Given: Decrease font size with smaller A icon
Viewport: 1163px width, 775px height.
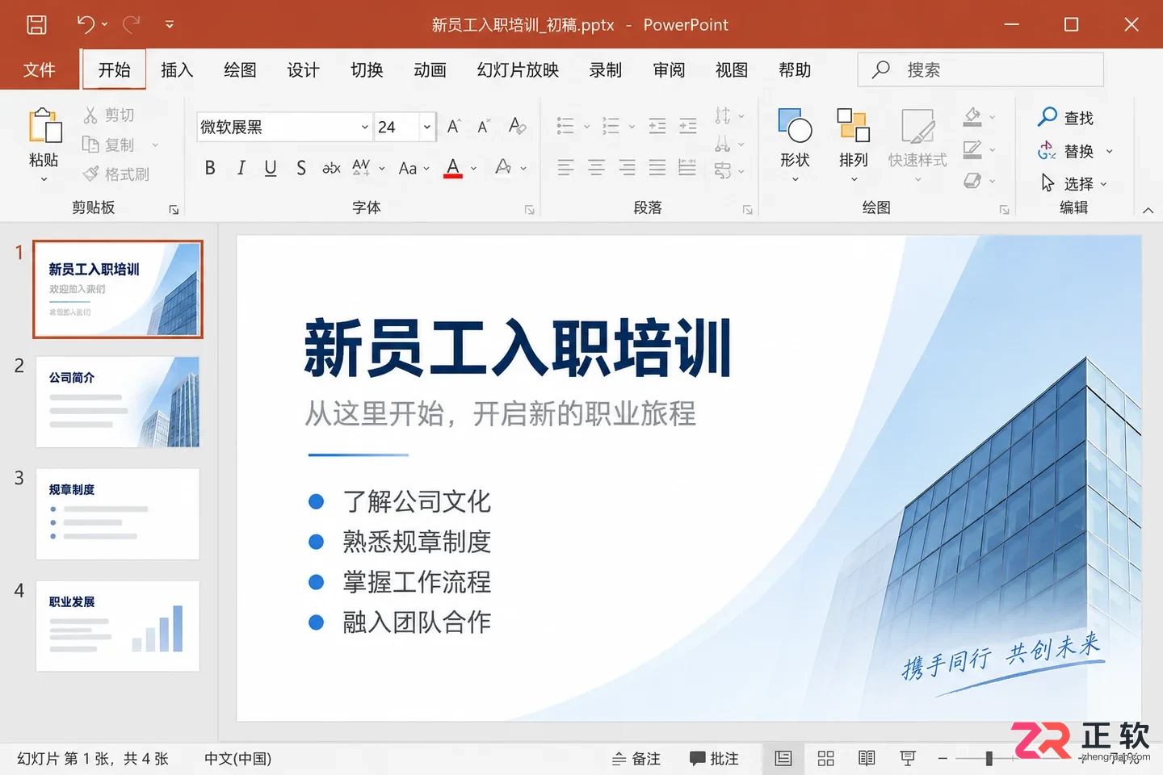Looking at the screenshot, I should pyautogui.click(x=483, y=126).
